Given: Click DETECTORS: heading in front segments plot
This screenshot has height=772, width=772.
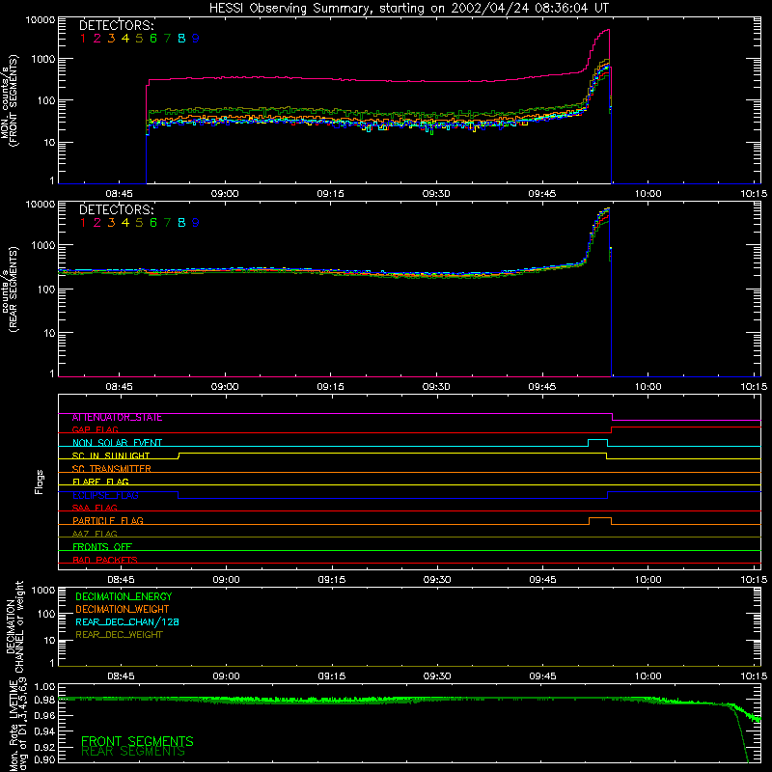Looking at the screenshot, I should pos(117,26).
